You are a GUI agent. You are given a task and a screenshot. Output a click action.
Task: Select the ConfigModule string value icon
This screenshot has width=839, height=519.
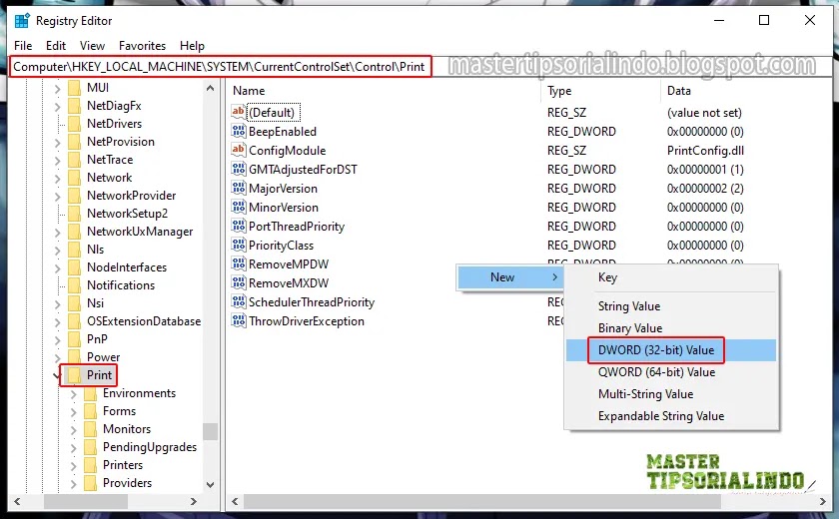click(238, 150)
